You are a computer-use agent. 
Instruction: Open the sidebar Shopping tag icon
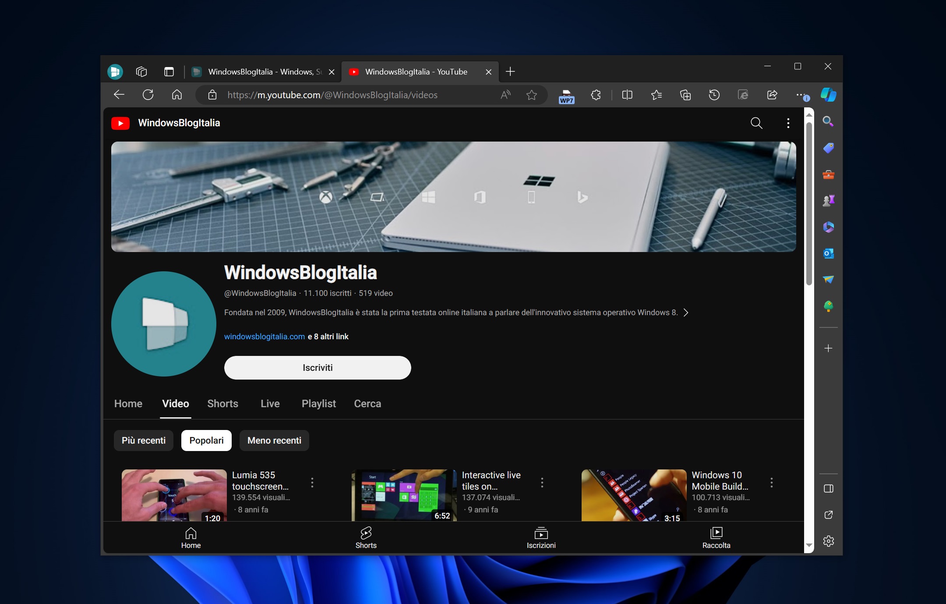[828, 148]
